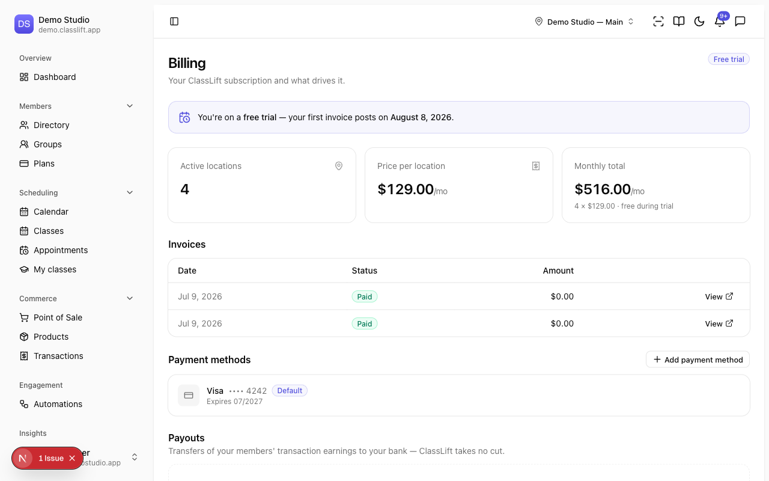Open Products in sidebar
This screenshot has width=769, height=481.
tap(77, 337)
